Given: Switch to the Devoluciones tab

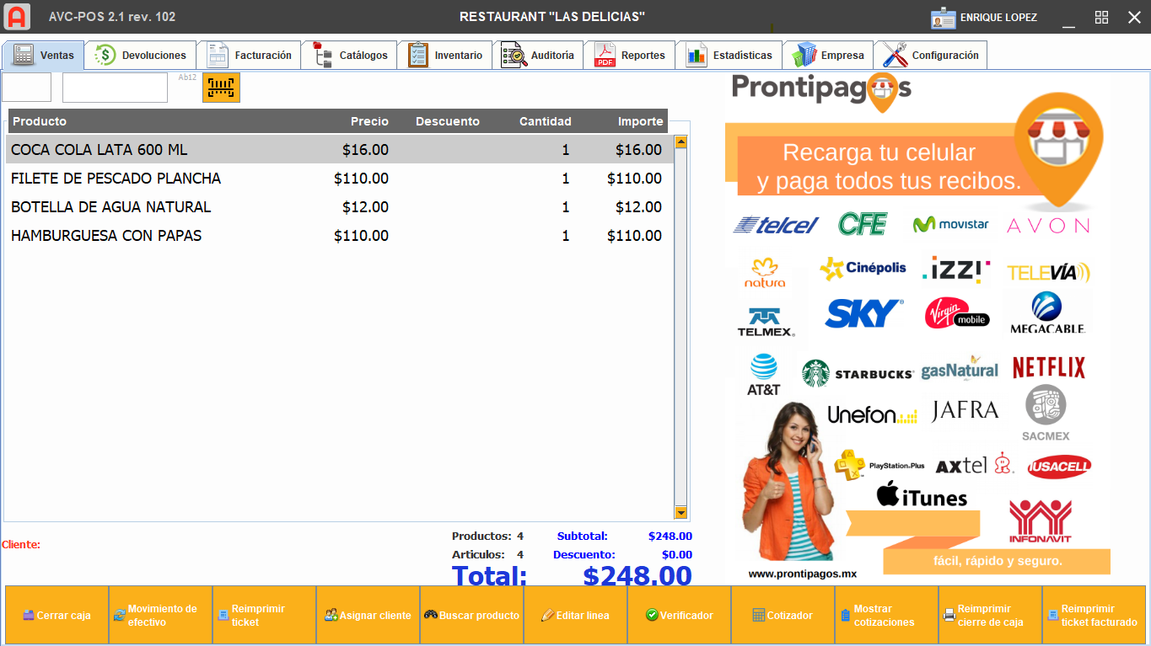Looking at the screenshot, I should 140,54.
